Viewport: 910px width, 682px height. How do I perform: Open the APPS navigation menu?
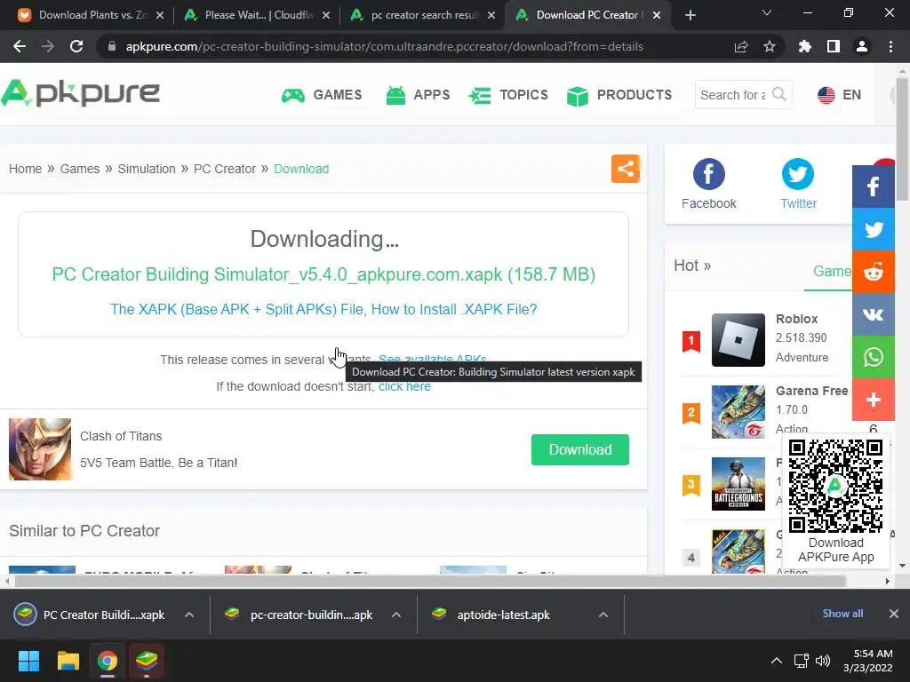[418, 94]
